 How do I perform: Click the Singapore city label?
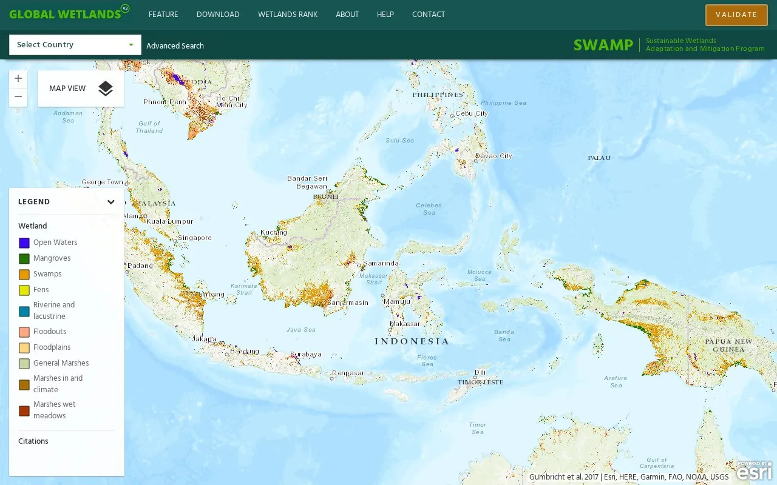click(x=195, y=238)
